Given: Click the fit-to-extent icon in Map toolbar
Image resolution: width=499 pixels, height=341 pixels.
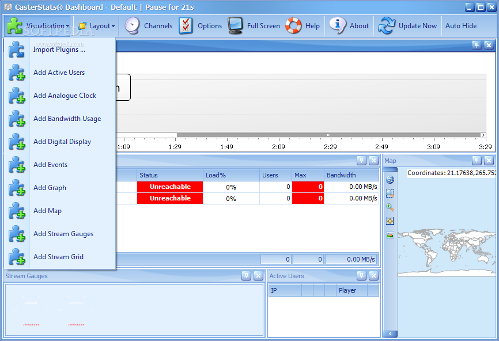Looking at the screenshot, I should (390, 221).
